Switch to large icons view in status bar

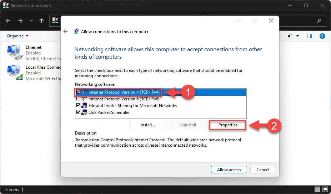(x=325, y=189)
